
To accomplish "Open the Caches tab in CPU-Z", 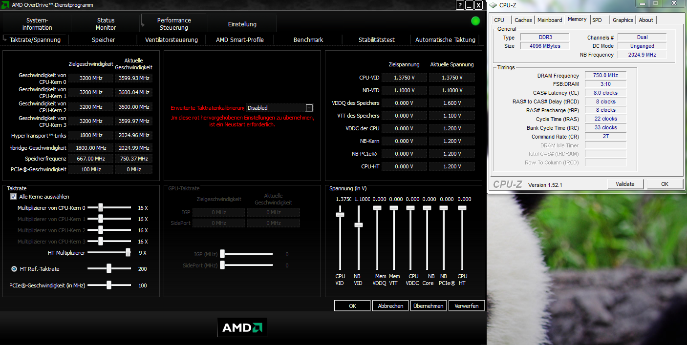I will (x=523, y=20).
